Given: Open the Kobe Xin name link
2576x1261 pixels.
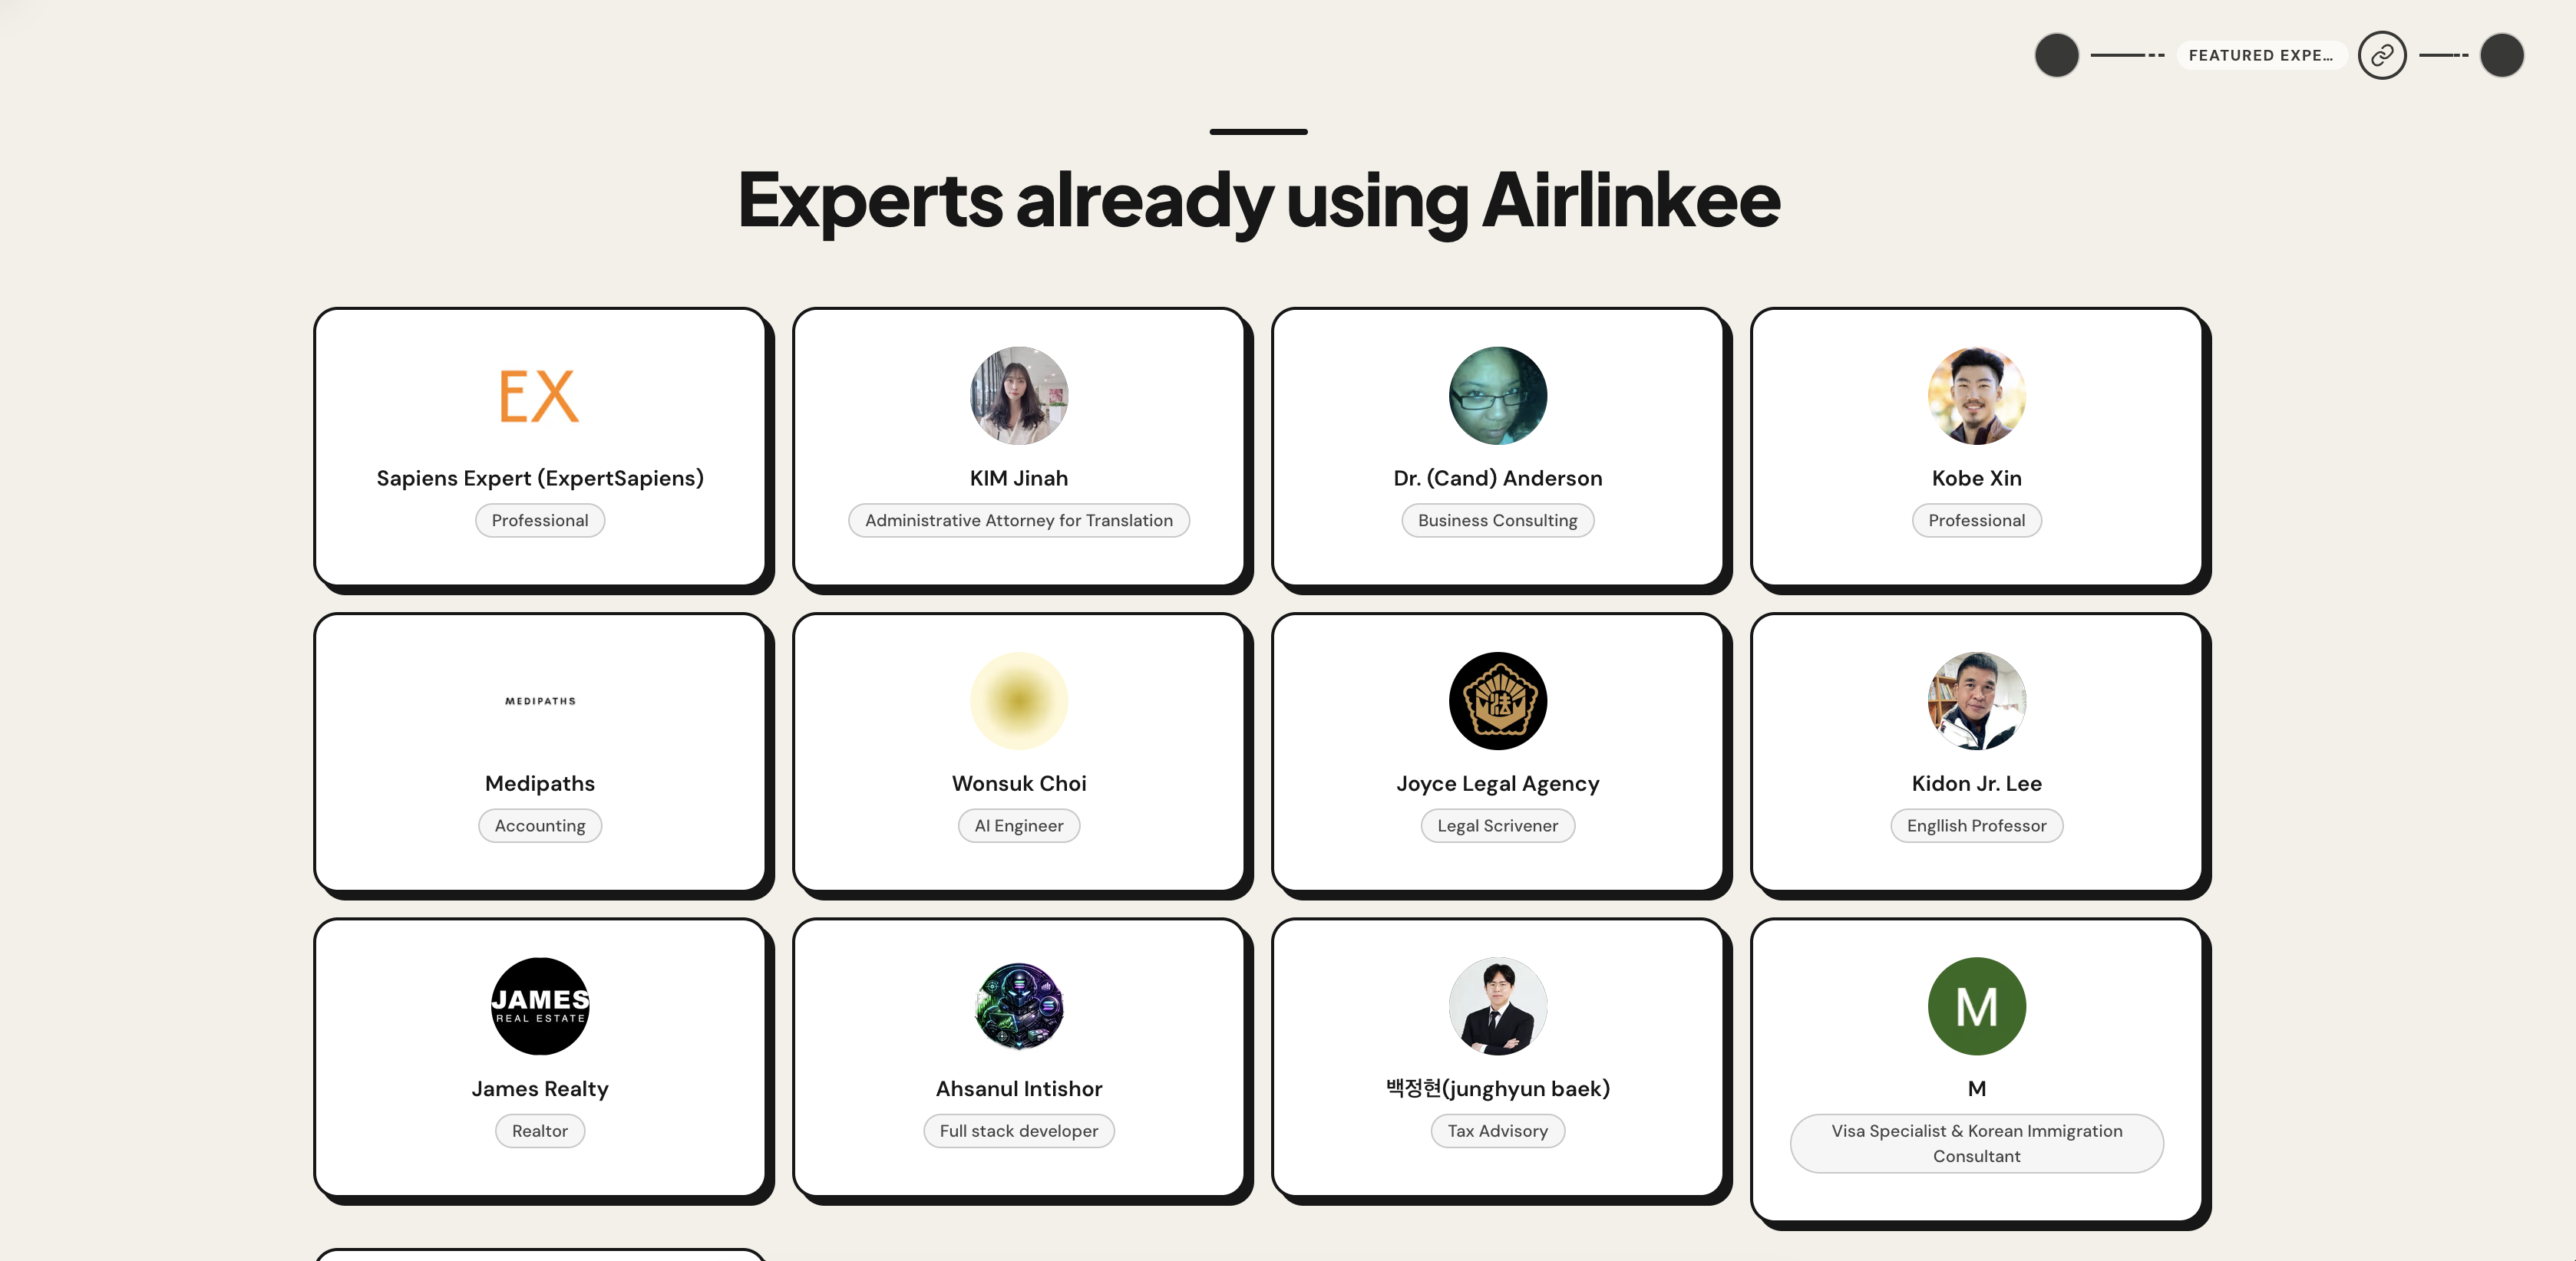Looking at the screenshot, I should click(1976, 479).
